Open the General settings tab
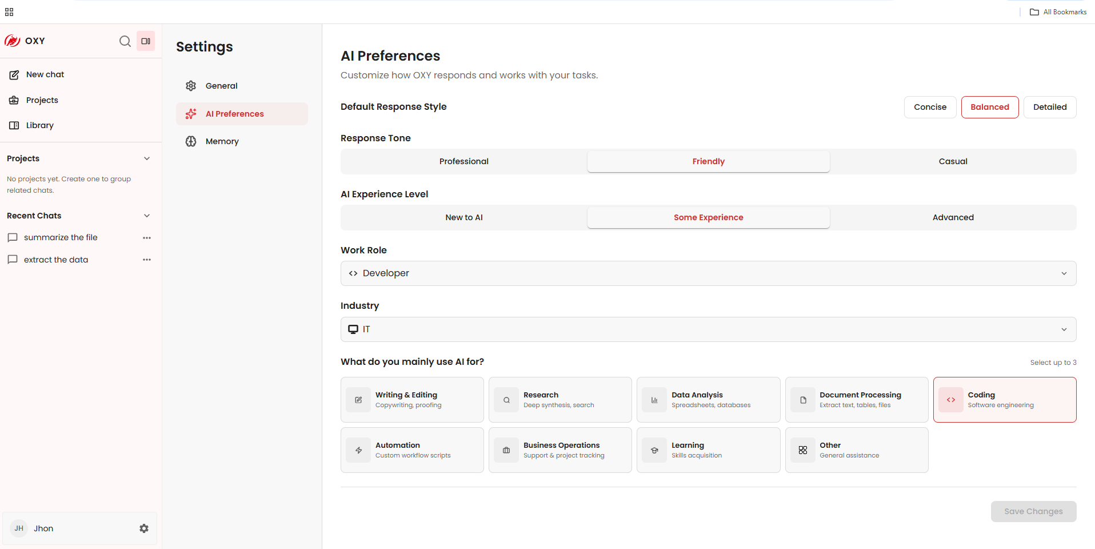Viewport: 1095px width, 549px height. (242, 86)
